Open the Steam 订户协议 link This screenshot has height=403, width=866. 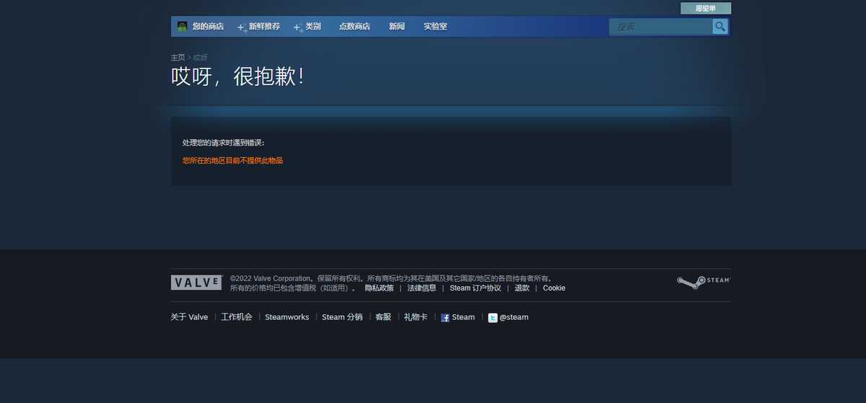point(475,288)
